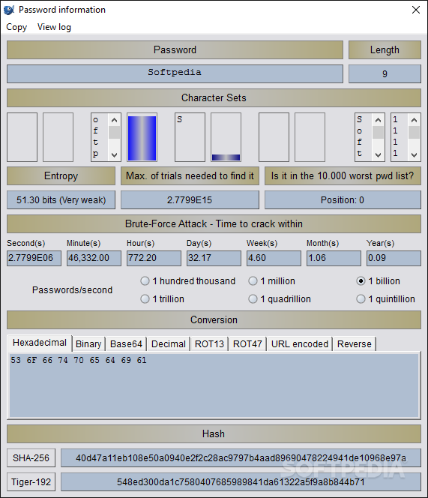This screenshot has width=428, height=498.
Task: Click the Week(s) field showing 4.60
Action: (274, 258)
